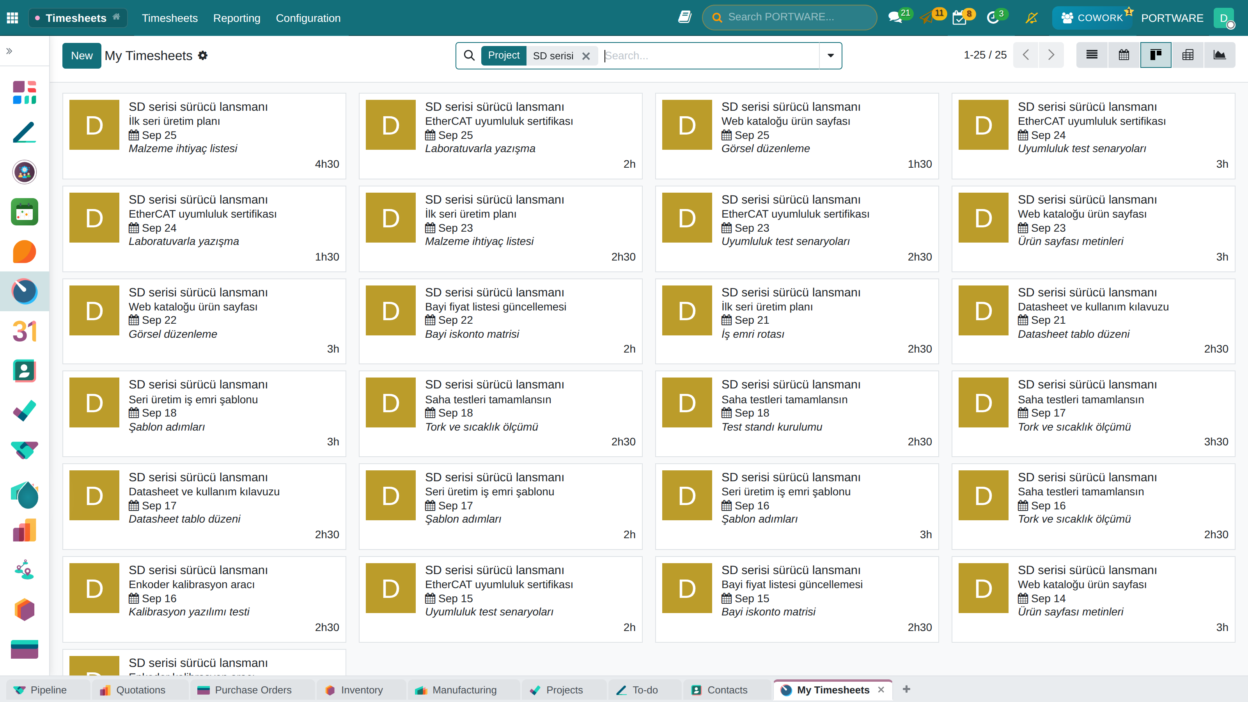This screenshot has height=702, width=1248.
Task: Click avatar on Sep 21 Datasheet tablo düzeni card
Action: coord(983,310)
